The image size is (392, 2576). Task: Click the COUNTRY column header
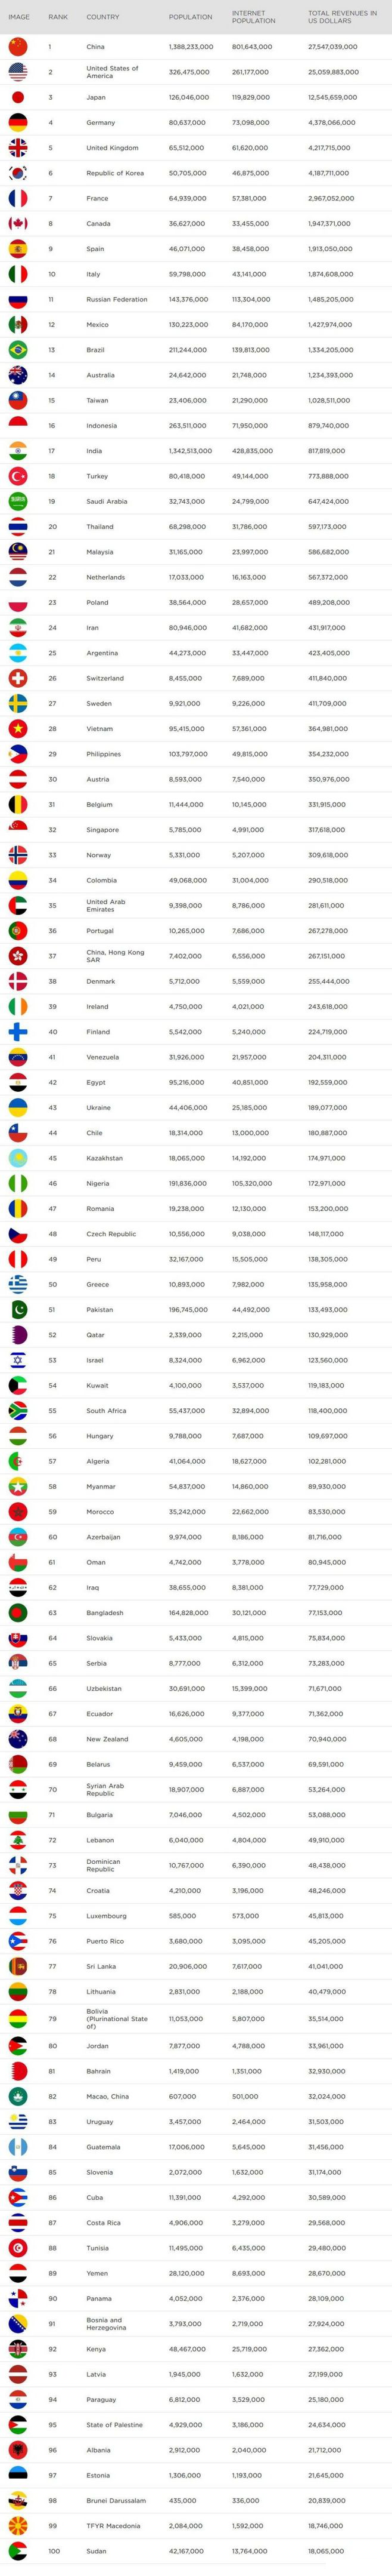(x=102, y=17)
